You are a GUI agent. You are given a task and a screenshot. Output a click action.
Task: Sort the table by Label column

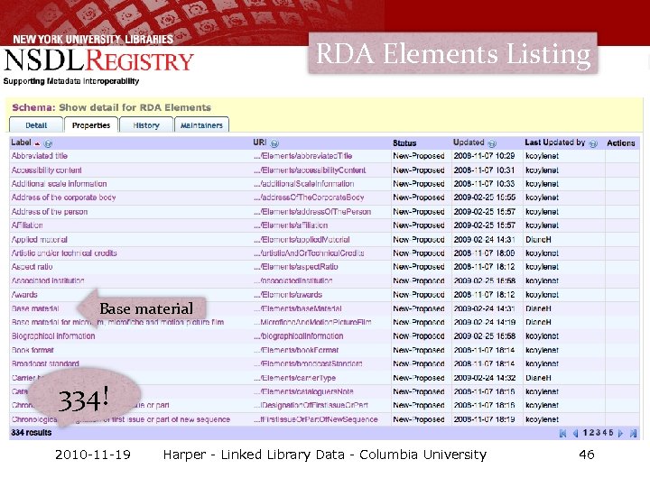[x=21, y=142]
